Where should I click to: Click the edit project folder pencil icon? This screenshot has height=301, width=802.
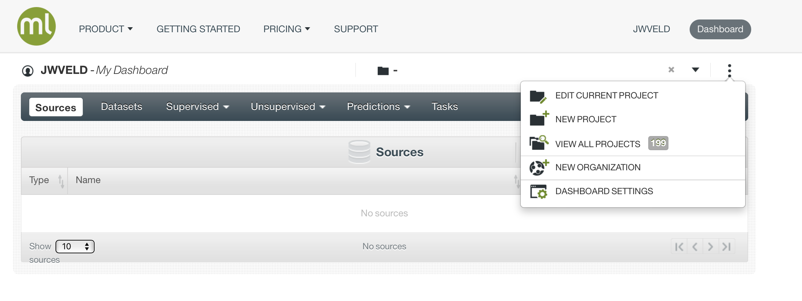coord(538,96)
